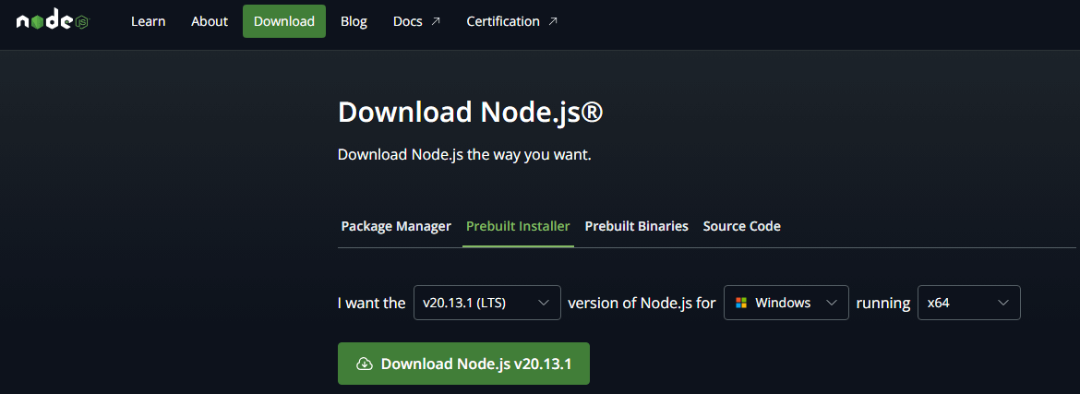Switch to the Prebuilt Binaries tab
The width and height of the screenshot is (1080, 394).
(636, 226)
